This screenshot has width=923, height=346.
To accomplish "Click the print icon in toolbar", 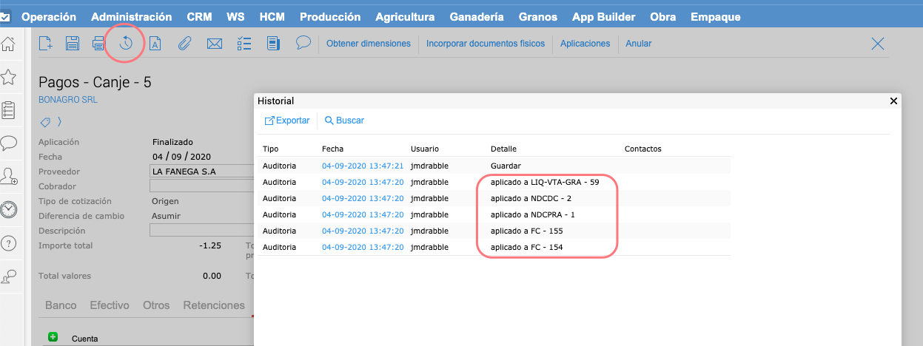I will click(98, 44).
